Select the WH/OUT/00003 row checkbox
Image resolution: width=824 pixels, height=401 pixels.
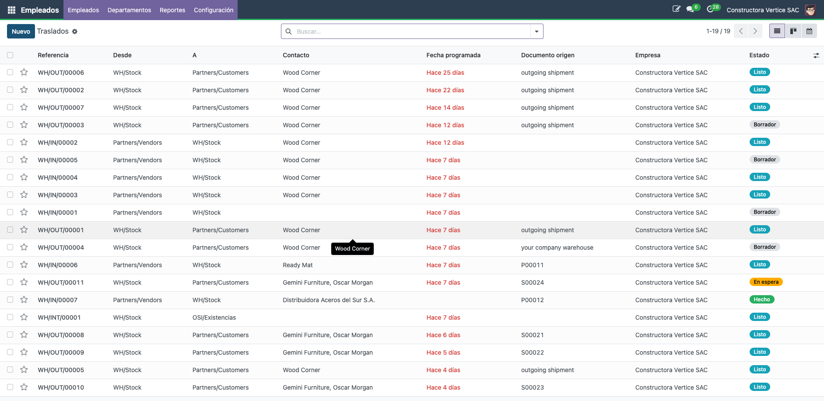(10, 125)
